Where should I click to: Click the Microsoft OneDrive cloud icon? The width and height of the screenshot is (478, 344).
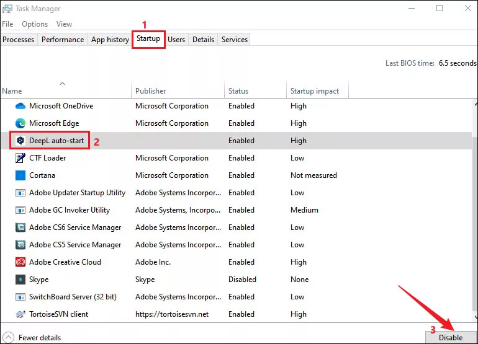click(x=20, y=106)
